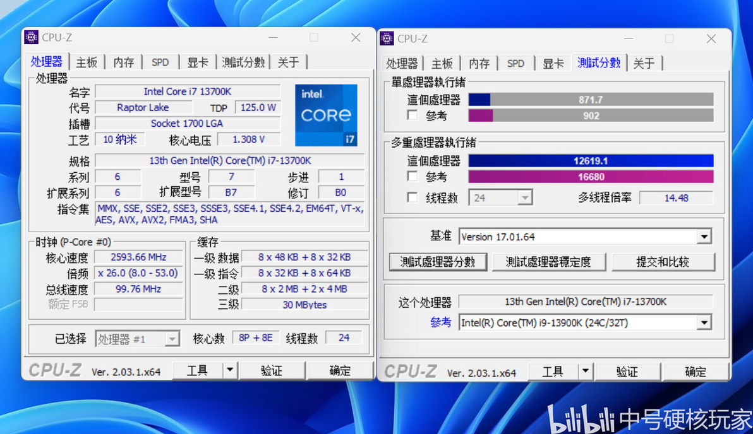
Task: Click 二级 cache value 8 x 2 MB + 2 x 4 MB
Action: tap(304, 289)
